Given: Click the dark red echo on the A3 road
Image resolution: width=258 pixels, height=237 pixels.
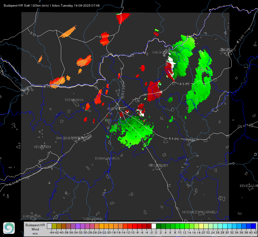Looking at the screenshot, I should click(x=154, y=91).
